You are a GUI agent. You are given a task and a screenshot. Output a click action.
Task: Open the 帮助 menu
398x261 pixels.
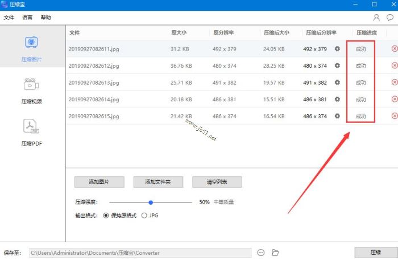point(45,18)
